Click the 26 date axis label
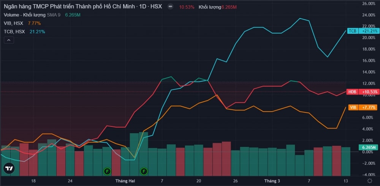The image size is (380, 186). (x=235, y=181)
